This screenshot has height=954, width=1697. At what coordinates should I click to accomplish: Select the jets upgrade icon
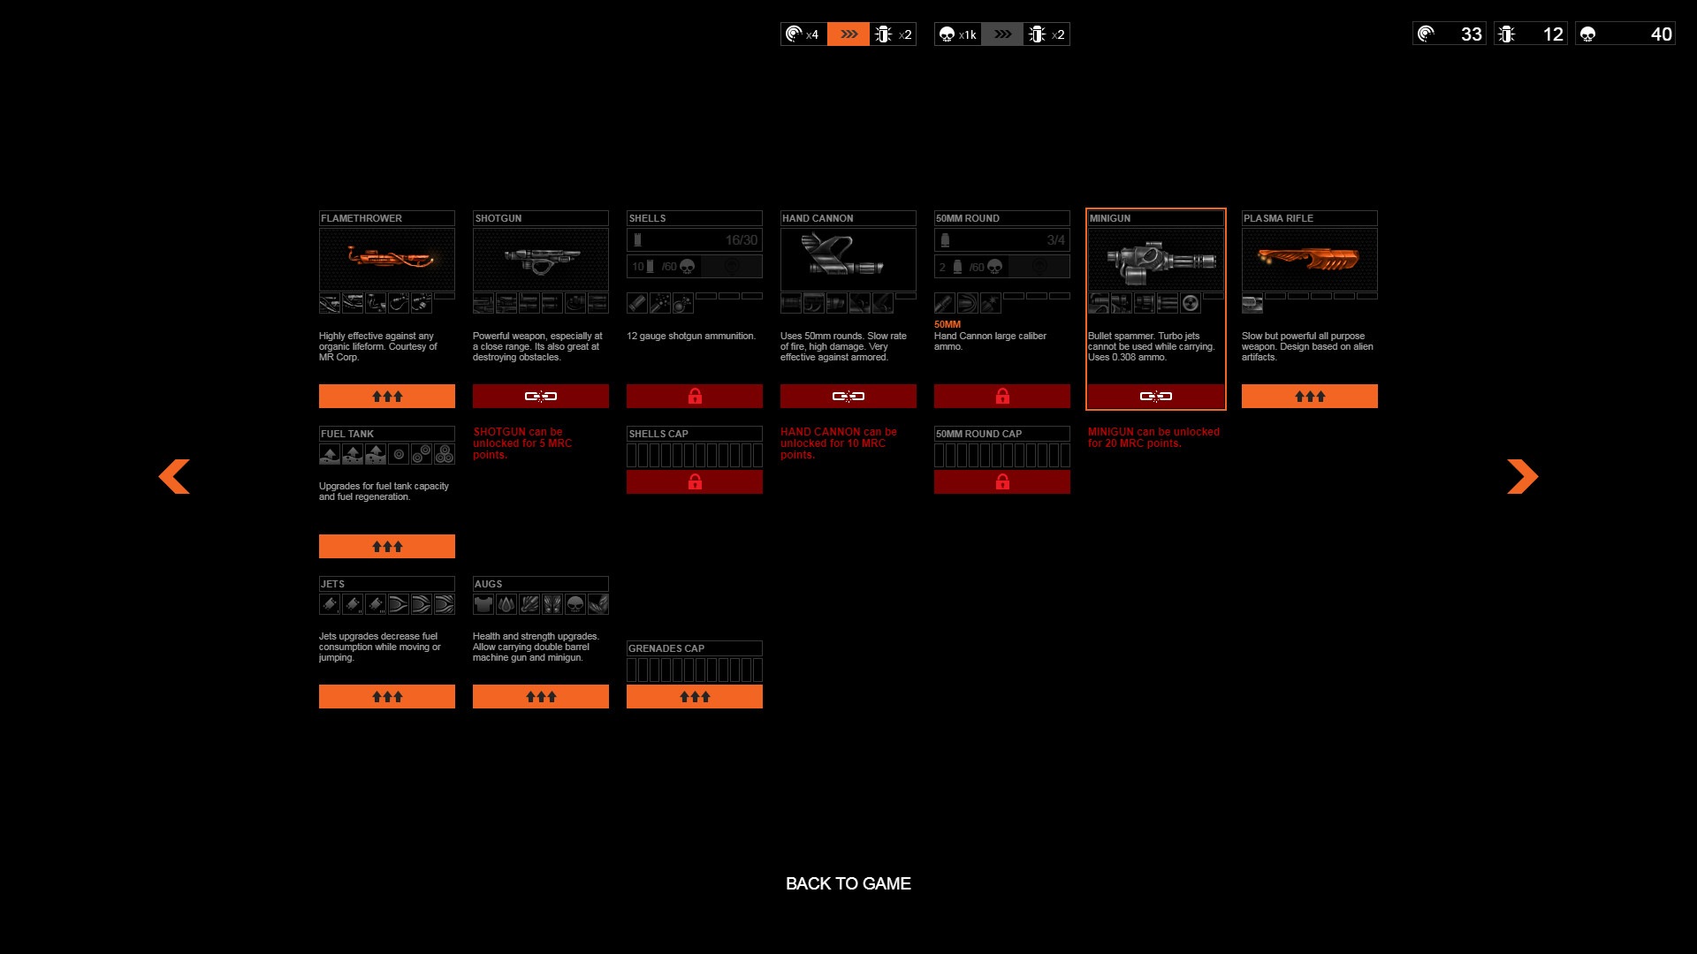coord(330,603)
